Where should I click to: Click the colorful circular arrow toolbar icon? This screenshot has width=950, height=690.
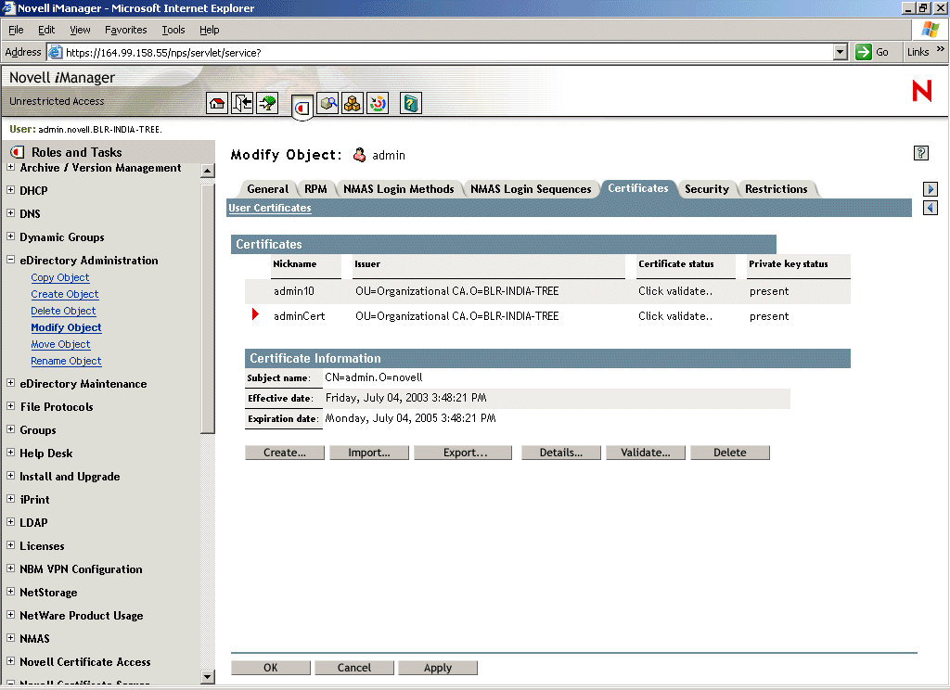[x=378, y=104]
